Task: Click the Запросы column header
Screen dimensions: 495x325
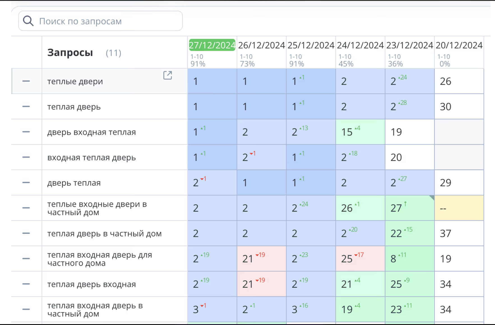Action: [x=70, y=52]
